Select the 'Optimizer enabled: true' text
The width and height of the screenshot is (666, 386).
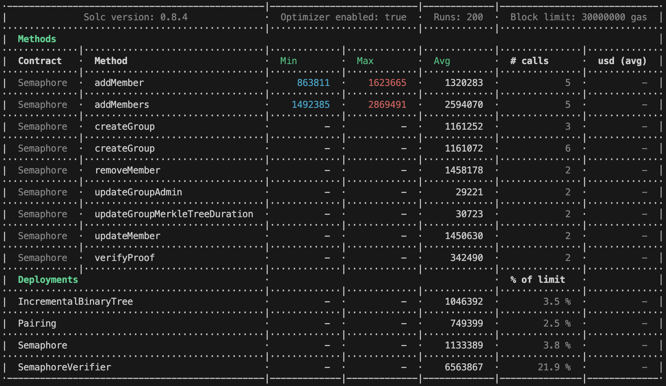[344, 17]
